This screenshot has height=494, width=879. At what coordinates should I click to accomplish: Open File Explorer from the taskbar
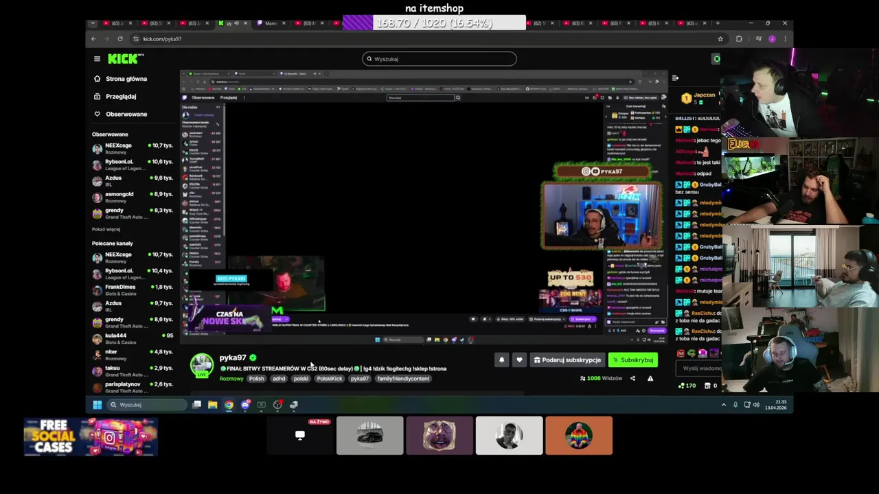click(213, 405)
